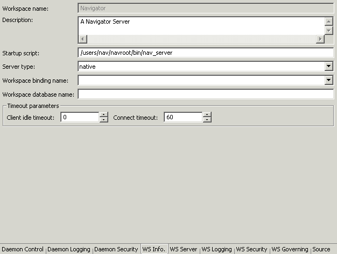Click the Client idle timeout value field
This screenshot has width=337, height=254.
point(80,117)
